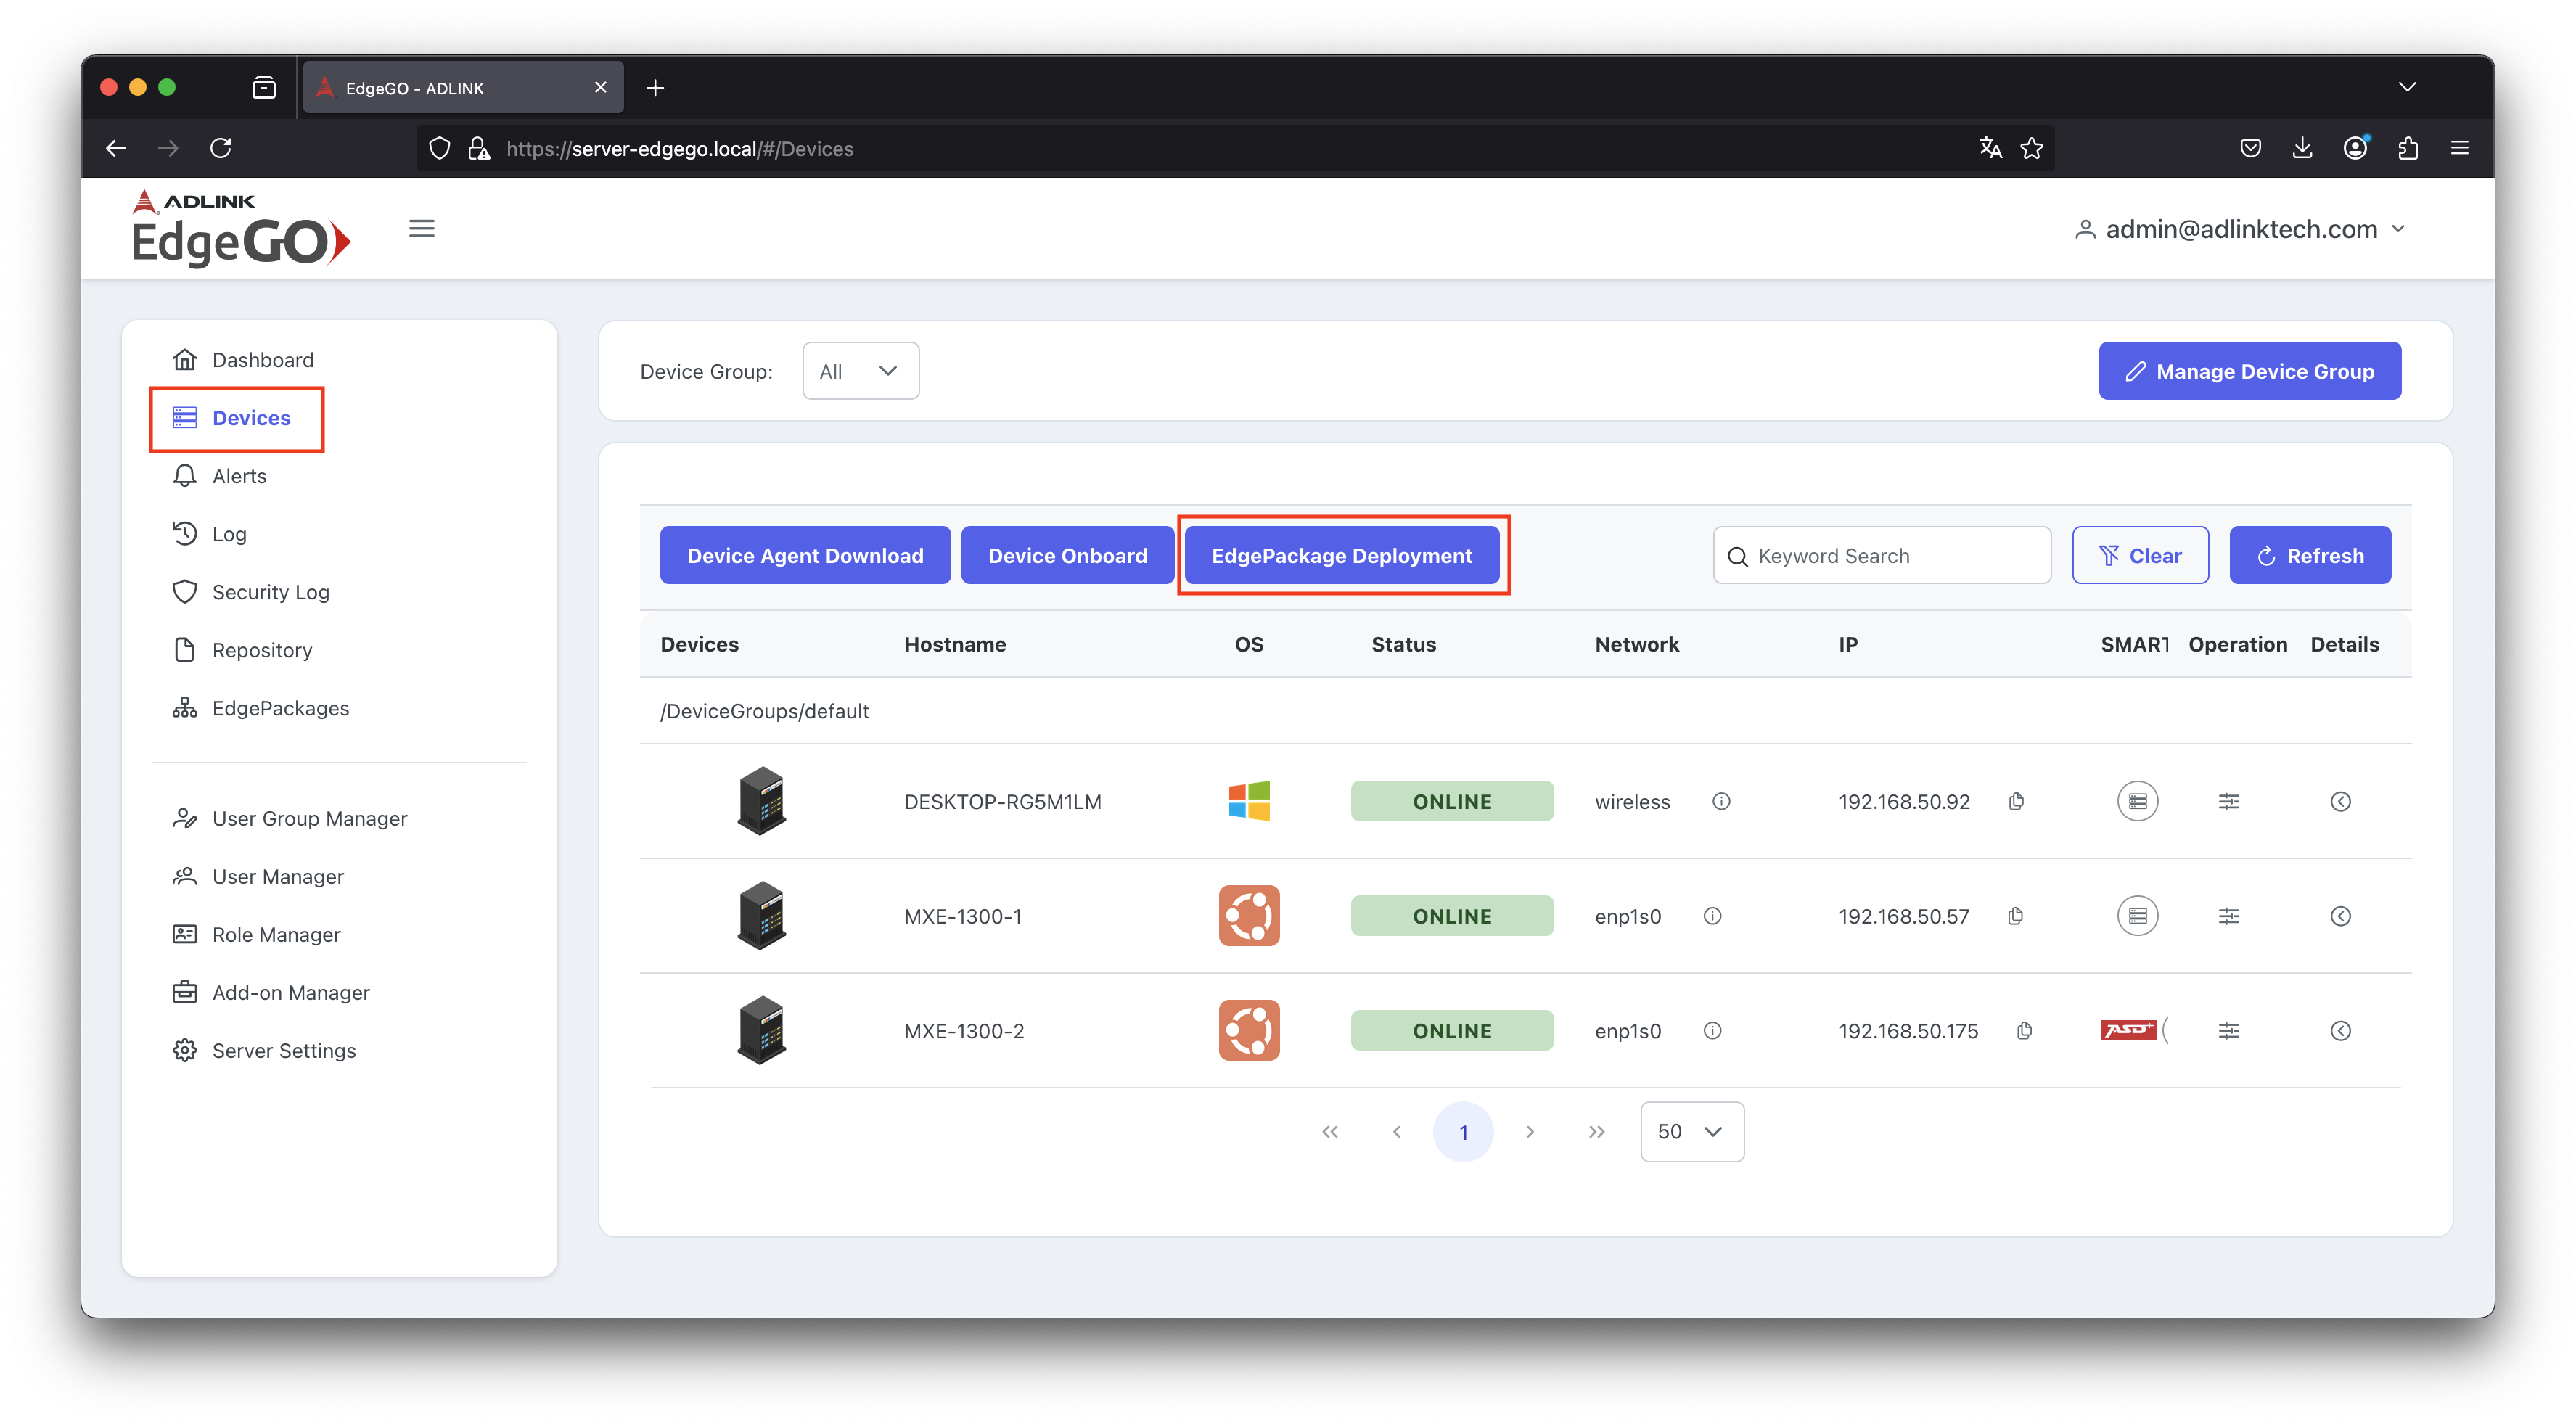Open details arrow for MXE-1300-1
Image resolution: width=2576 pixels, height=1425 pixels.
point(2340,916)
